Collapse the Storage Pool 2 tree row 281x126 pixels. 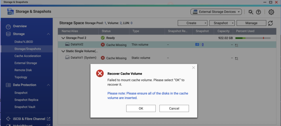[x=63, y=38]
